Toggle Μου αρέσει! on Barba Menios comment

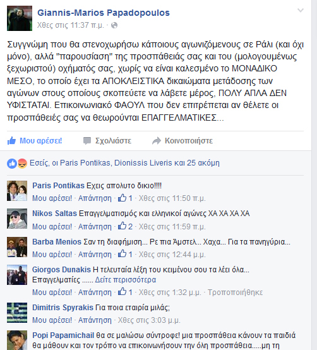coord(52,254)
